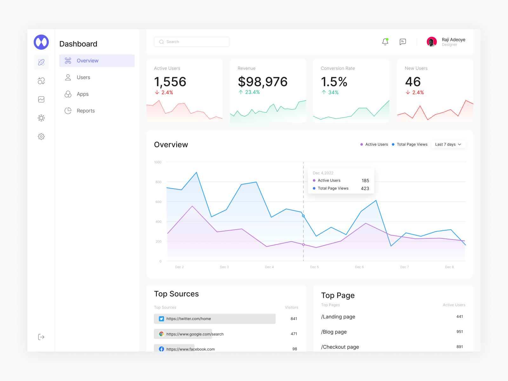Click Raji Adeoye profile avatar
This screenshot has height=381, width=508.
click(x=432, y=42)
